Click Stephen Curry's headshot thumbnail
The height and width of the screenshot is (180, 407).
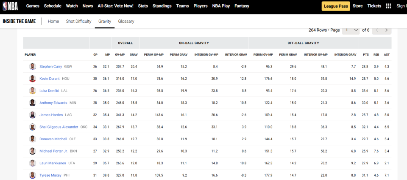coord(33,67)
